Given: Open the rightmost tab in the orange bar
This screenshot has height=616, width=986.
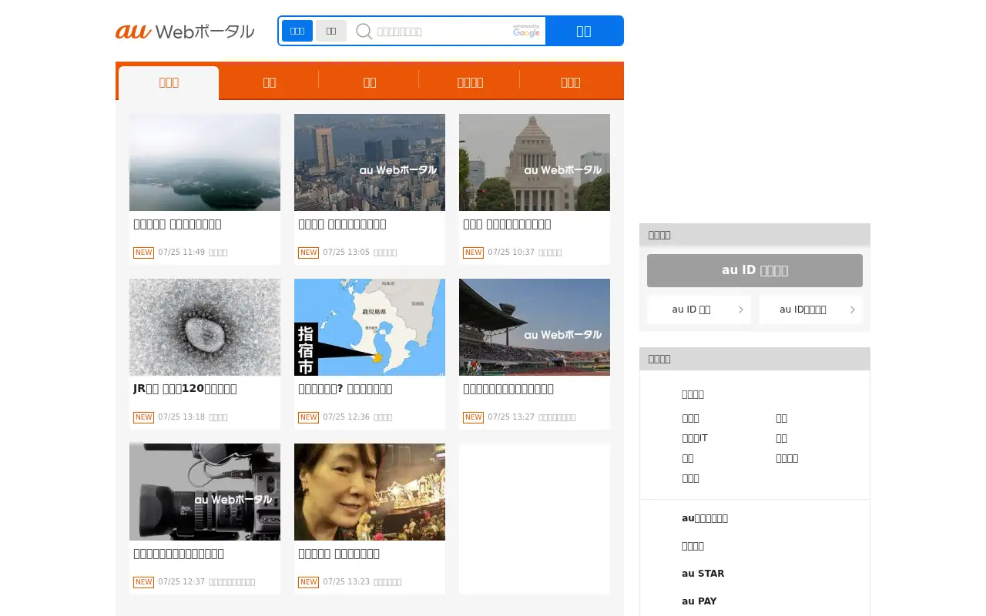Looking at the screenshot, I should [x=571, y=82].
